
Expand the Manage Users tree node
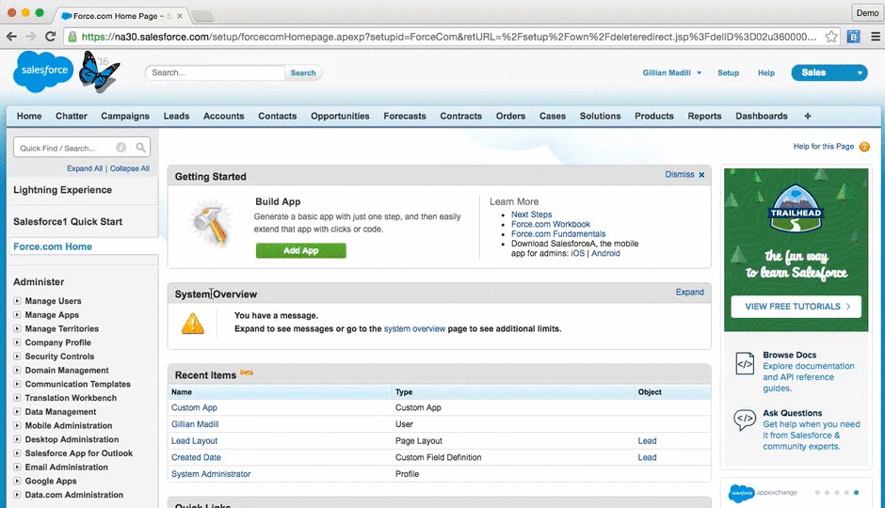click(x=17, y=301)
